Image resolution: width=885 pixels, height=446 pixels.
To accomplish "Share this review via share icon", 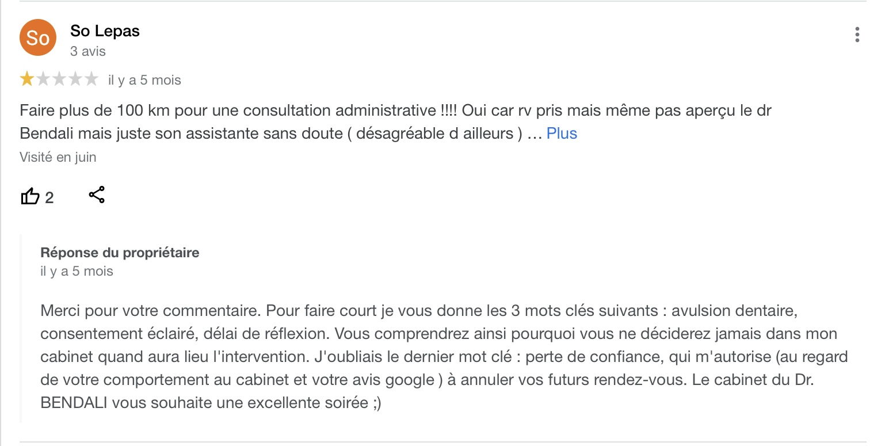I will pos(97,195).
